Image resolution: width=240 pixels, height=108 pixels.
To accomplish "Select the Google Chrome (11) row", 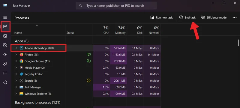I will point(86,61).
